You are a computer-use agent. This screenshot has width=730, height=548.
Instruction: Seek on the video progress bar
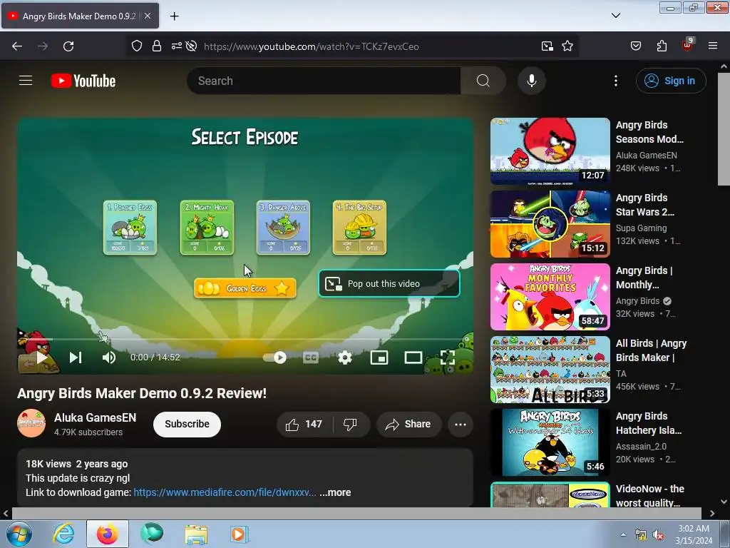click(245, 339)
